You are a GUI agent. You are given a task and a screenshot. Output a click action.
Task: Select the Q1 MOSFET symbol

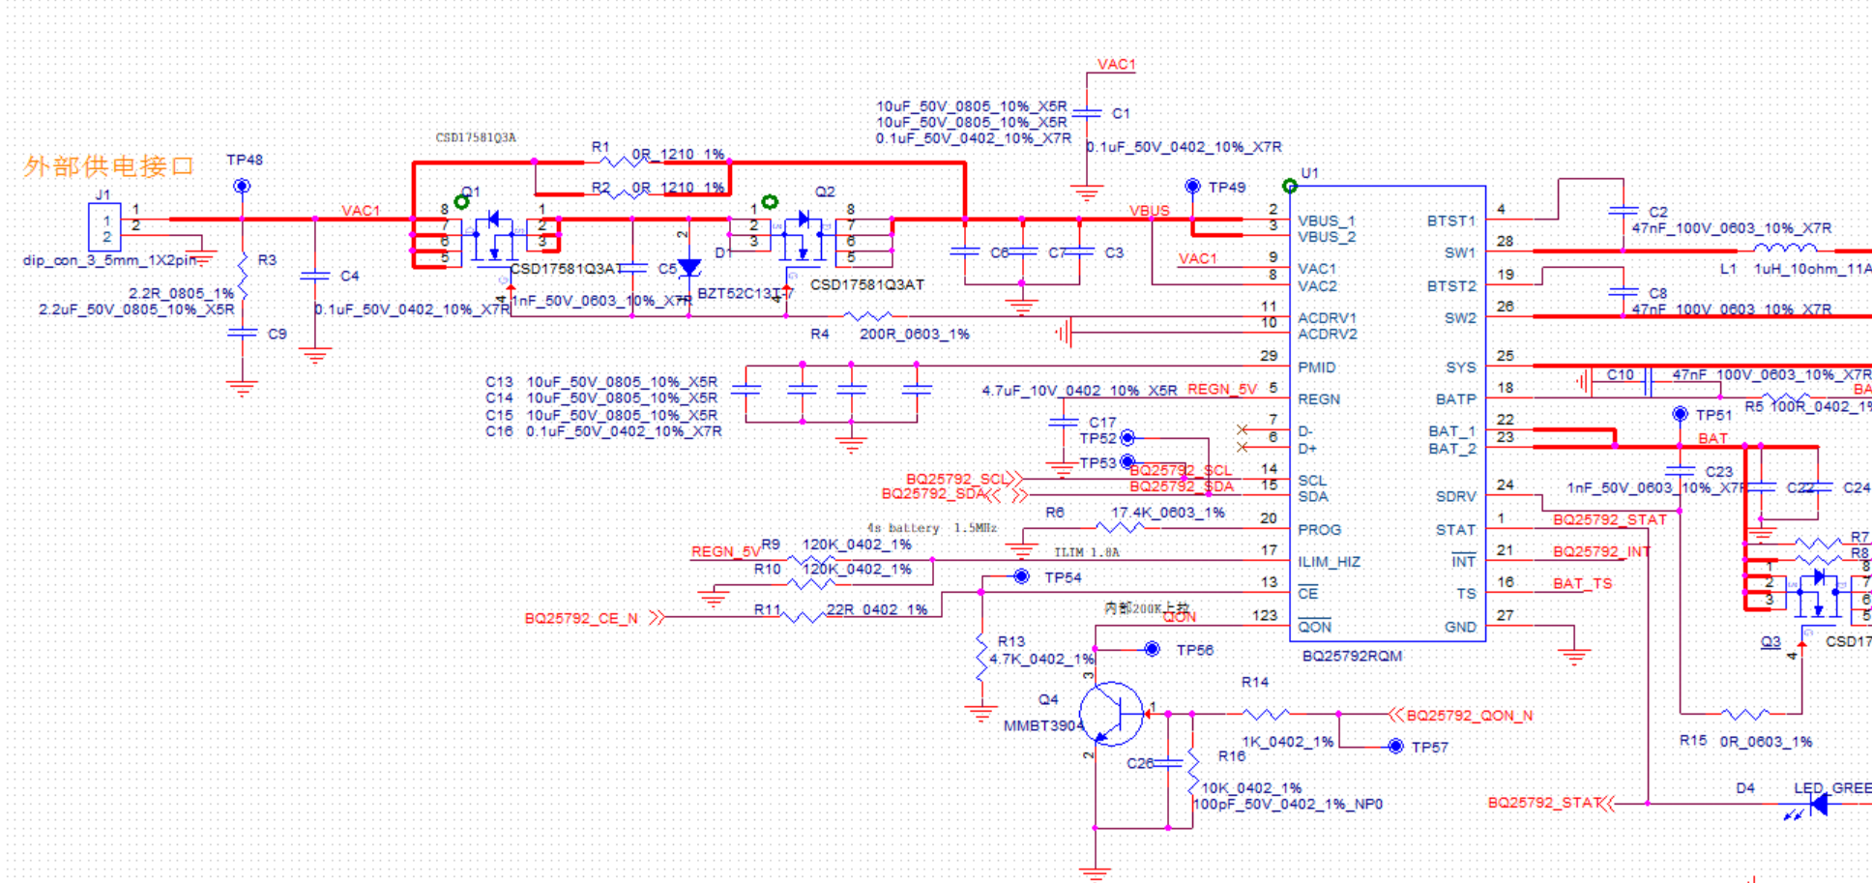(493, 238)
